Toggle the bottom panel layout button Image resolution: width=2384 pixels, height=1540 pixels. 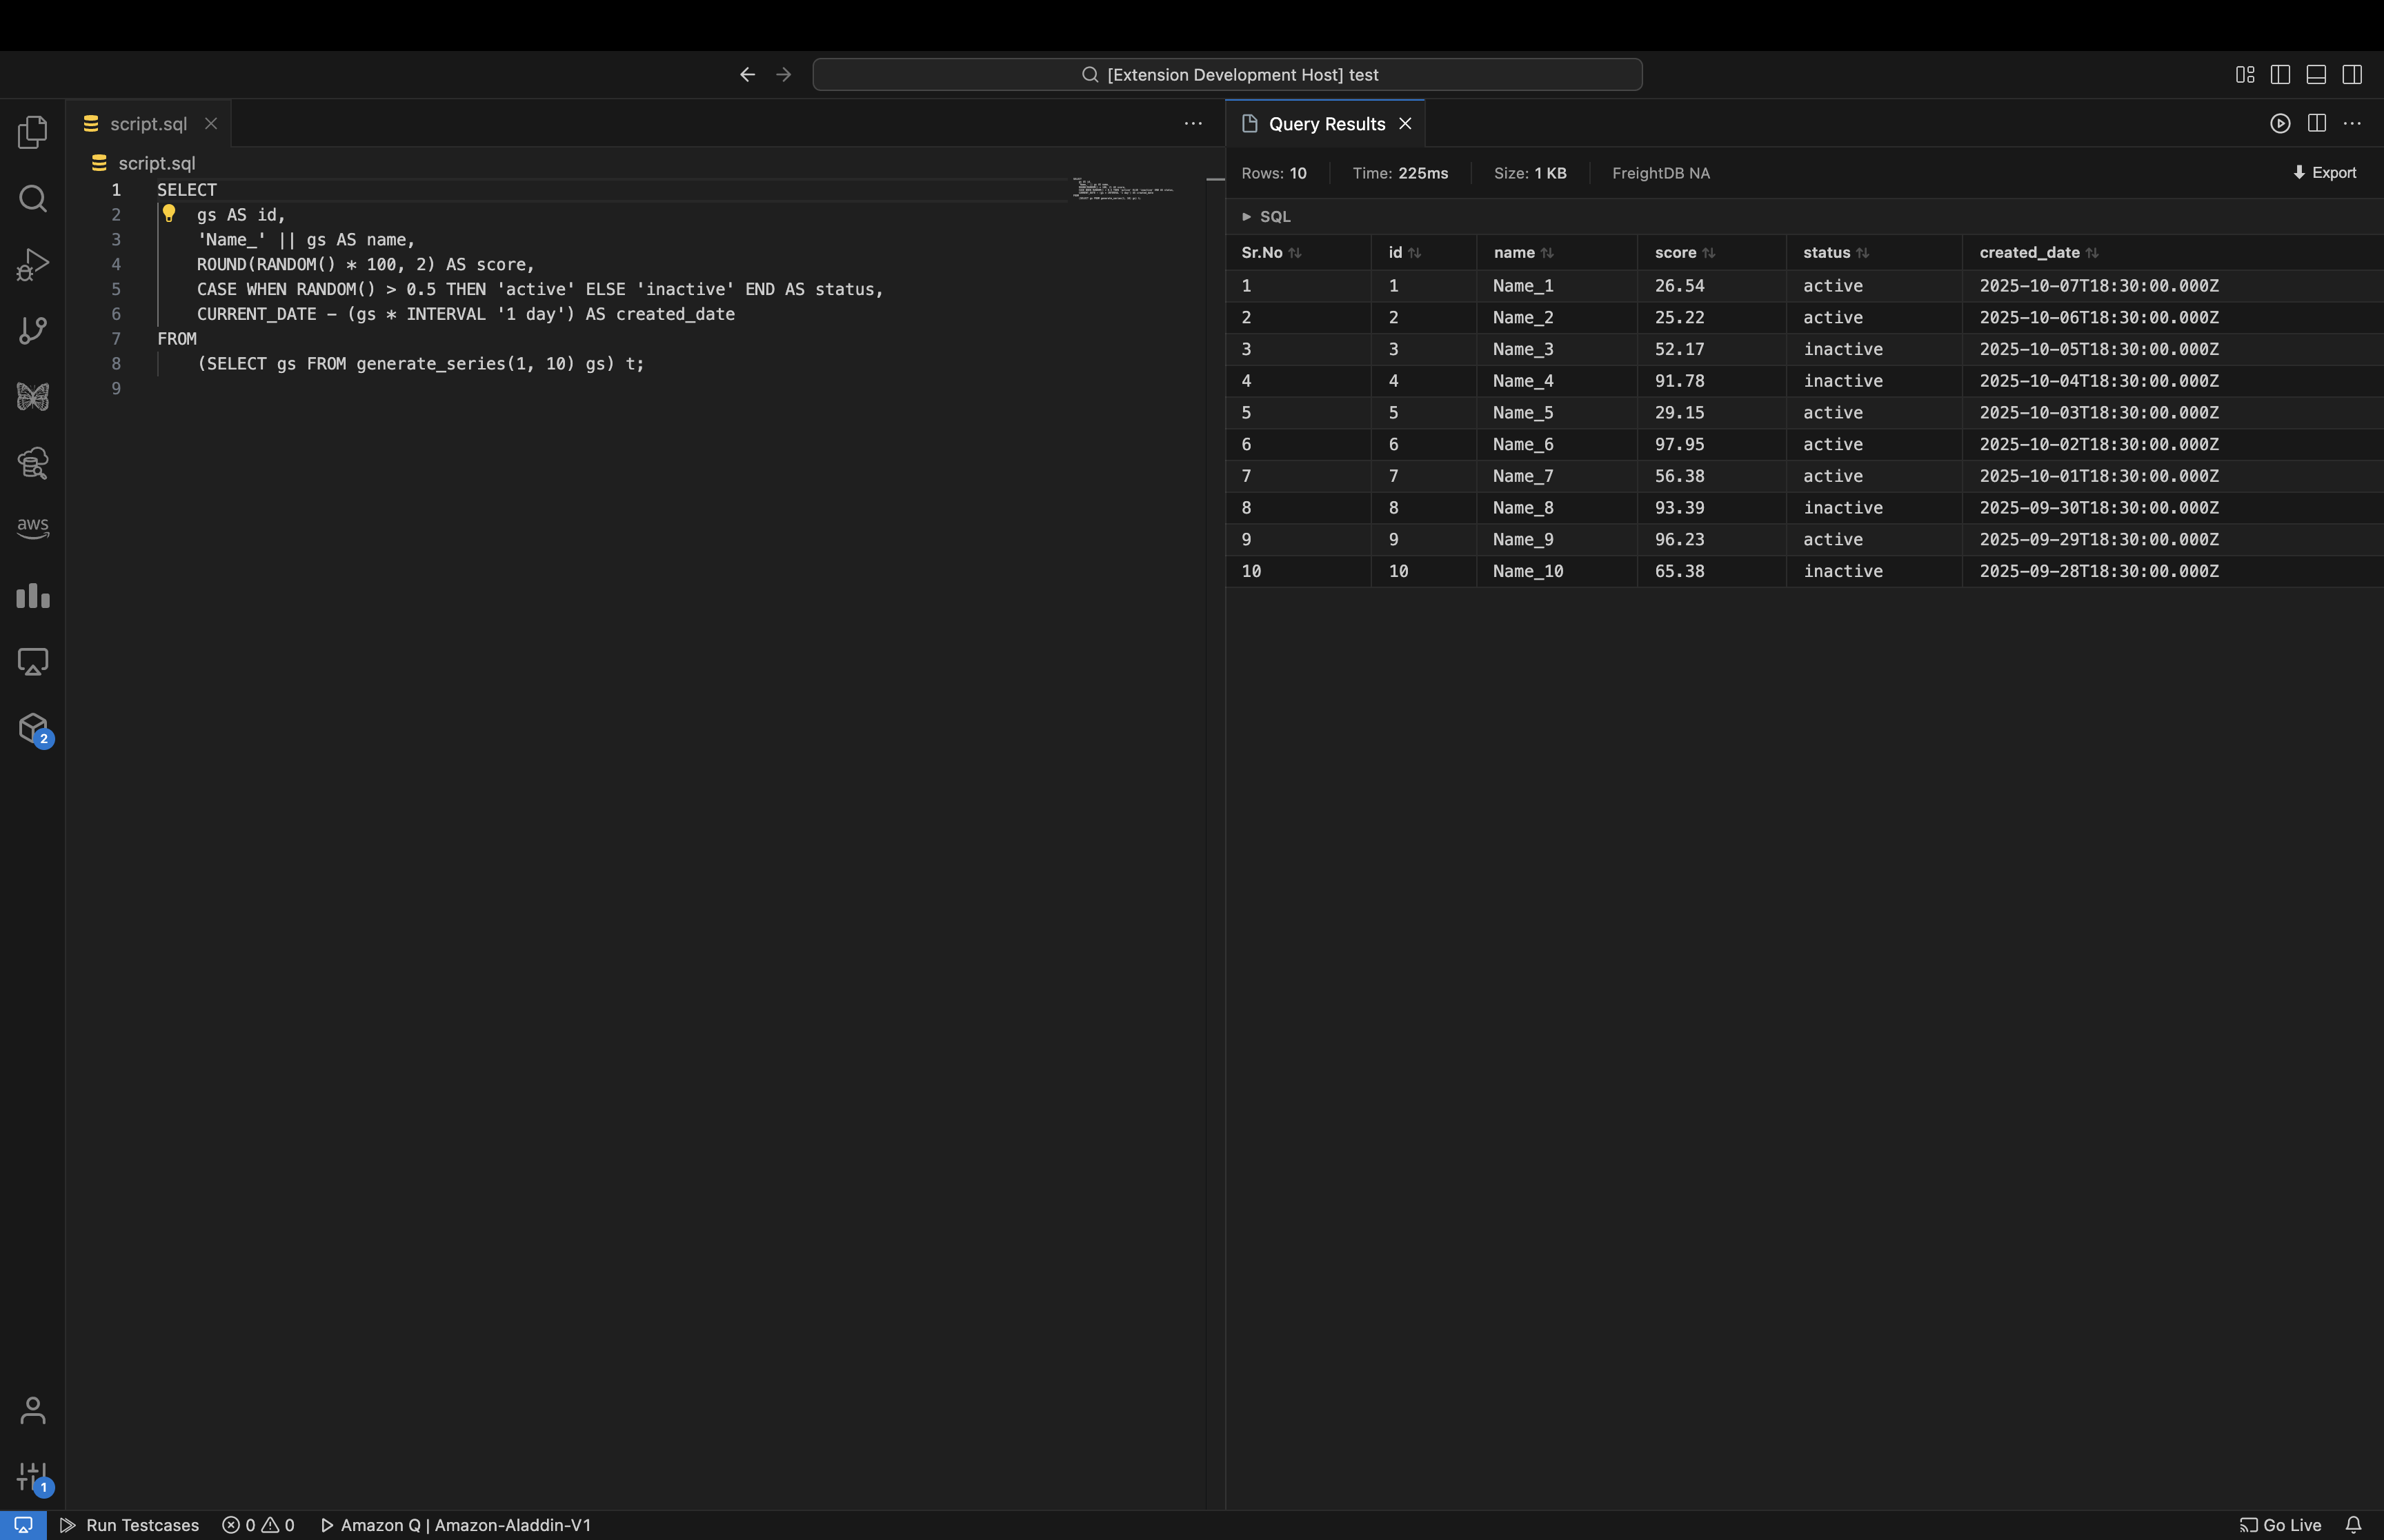point(2316,75)
